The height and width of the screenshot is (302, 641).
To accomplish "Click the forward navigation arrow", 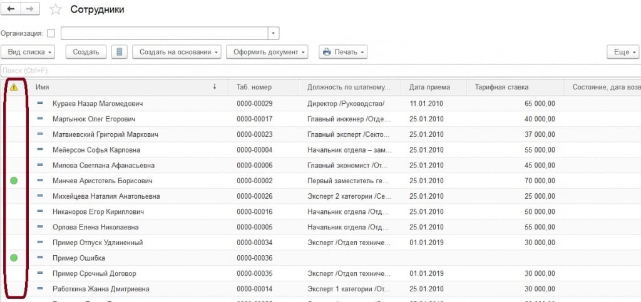I will pyautogui.click(x=30, y=9).
